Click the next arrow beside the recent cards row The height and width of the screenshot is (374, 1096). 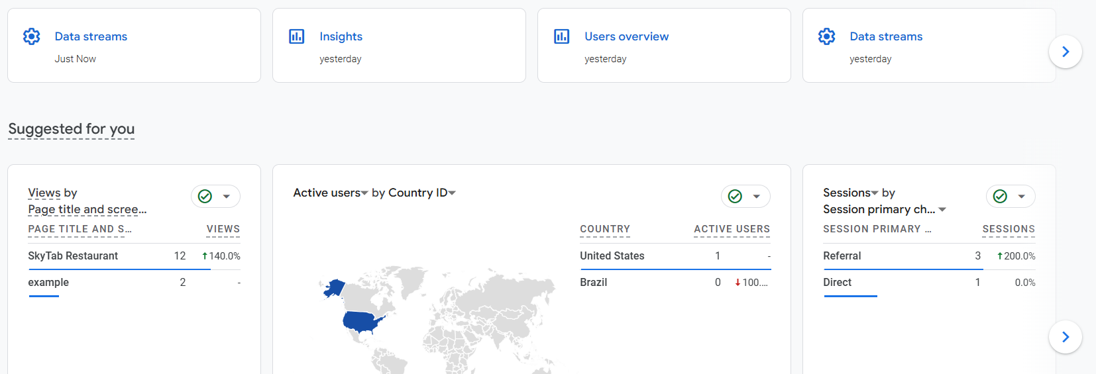click(x=1066, y=52)
